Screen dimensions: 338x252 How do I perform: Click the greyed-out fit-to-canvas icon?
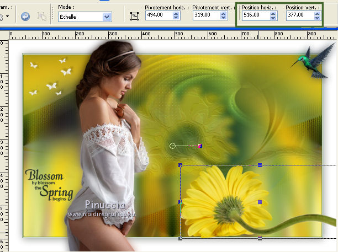coord(41,17)
